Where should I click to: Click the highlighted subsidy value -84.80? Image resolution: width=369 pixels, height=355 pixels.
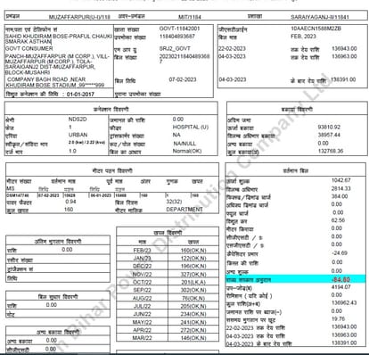pos(340,279)
